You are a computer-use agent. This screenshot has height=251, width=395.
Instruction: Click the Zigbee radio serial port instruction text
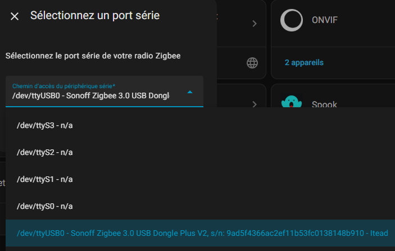point(93,56)
